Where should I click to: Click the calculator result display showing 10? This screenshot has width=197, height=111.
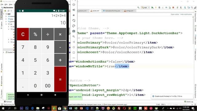click(x=63, y=23)
